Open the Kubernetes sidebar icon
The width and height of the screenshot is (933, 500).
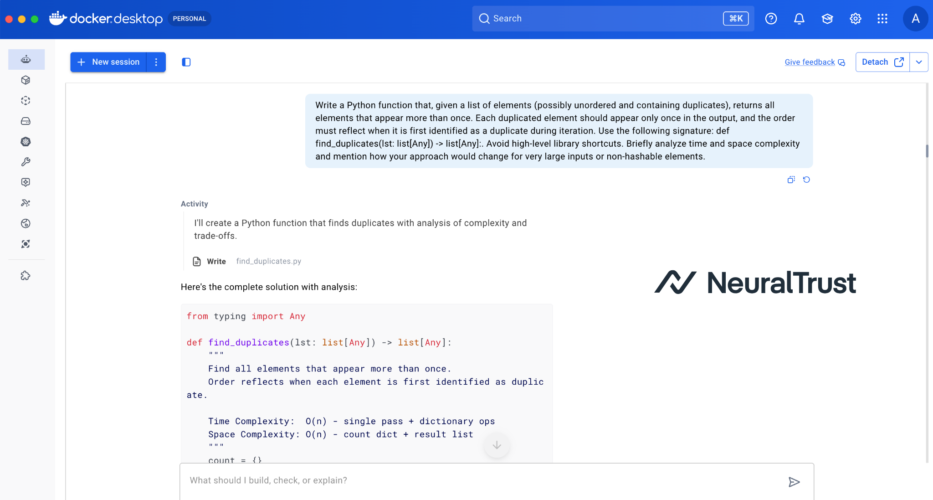[x=26, y=142]
